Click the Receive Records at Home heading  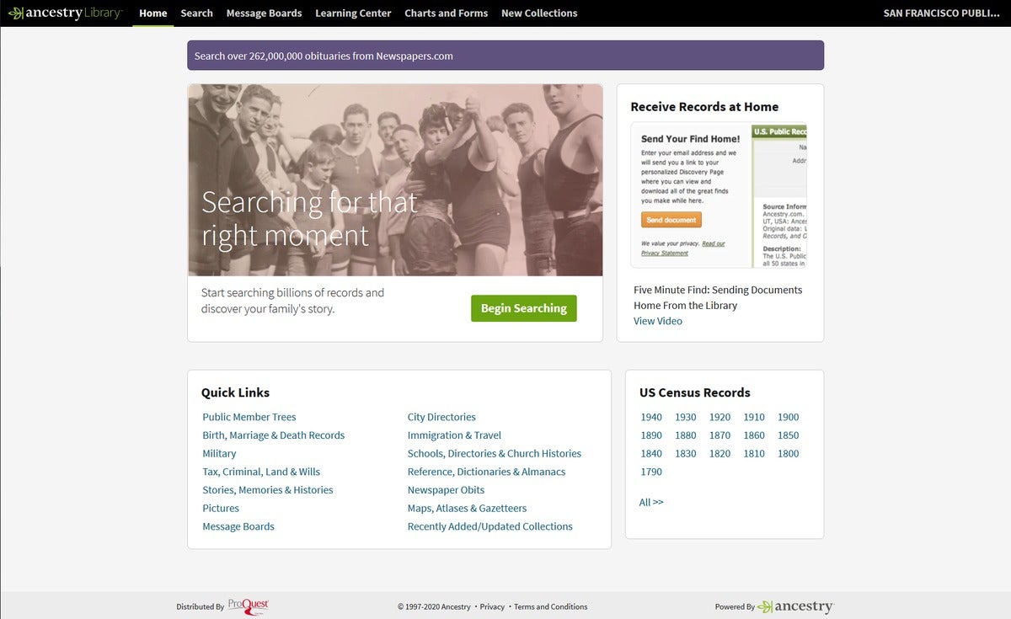point(704,107)
